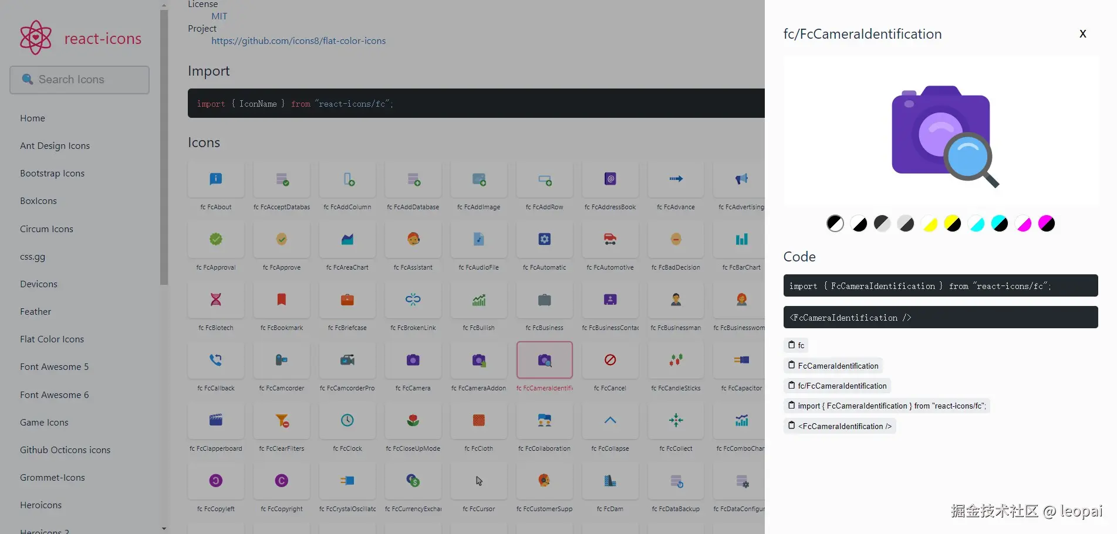
Task: Select the FcApproval green check icon
Action: coord(216,240)
